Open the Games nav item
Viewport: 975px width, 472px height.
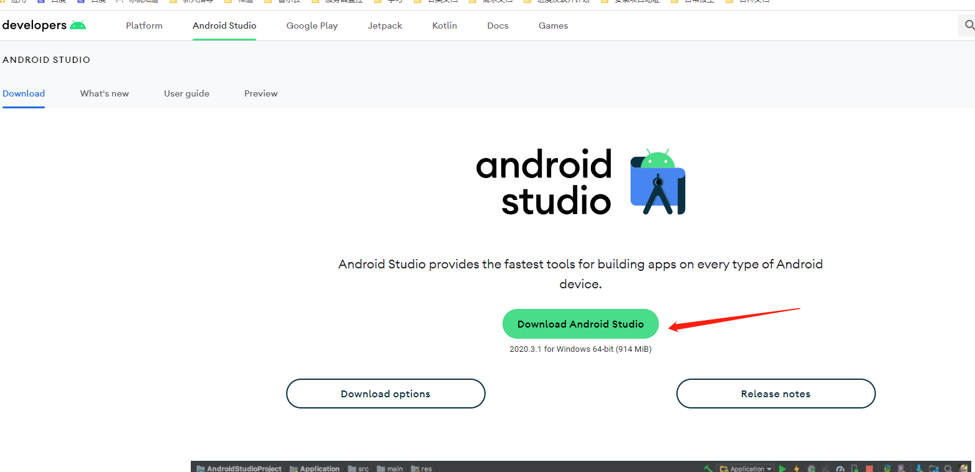[x=553, y=26]
